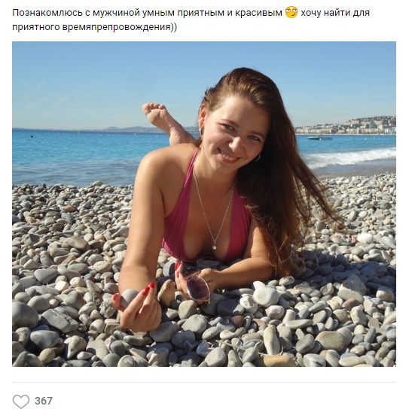409x418 pixels.
Task: Click the hillside city in the photo background
Action: [x=347, y=126]
